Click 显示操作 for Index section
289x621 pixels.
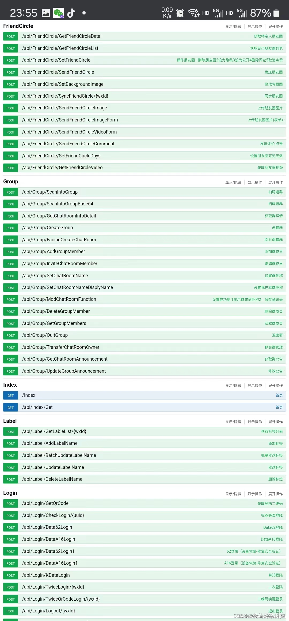click(x=255, y=386)
